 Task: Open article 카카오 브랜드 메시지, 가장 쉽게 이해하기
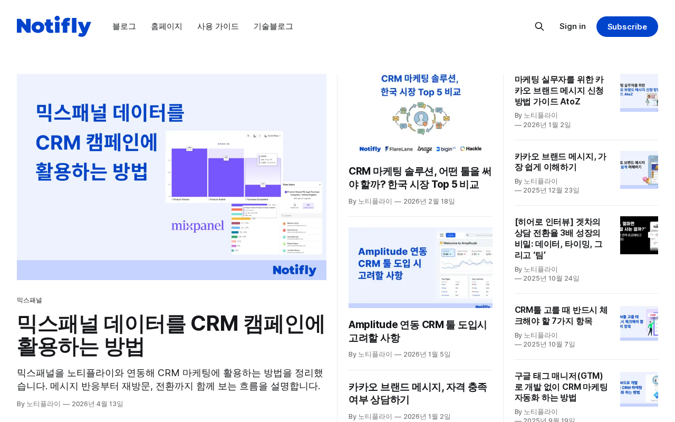click(x=562, y=162)
